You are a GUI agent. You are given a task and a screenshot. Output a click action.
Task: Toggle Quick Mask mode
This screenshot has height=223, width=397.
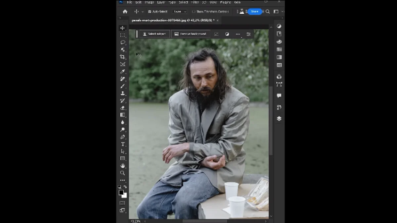[x=122, y=203]
